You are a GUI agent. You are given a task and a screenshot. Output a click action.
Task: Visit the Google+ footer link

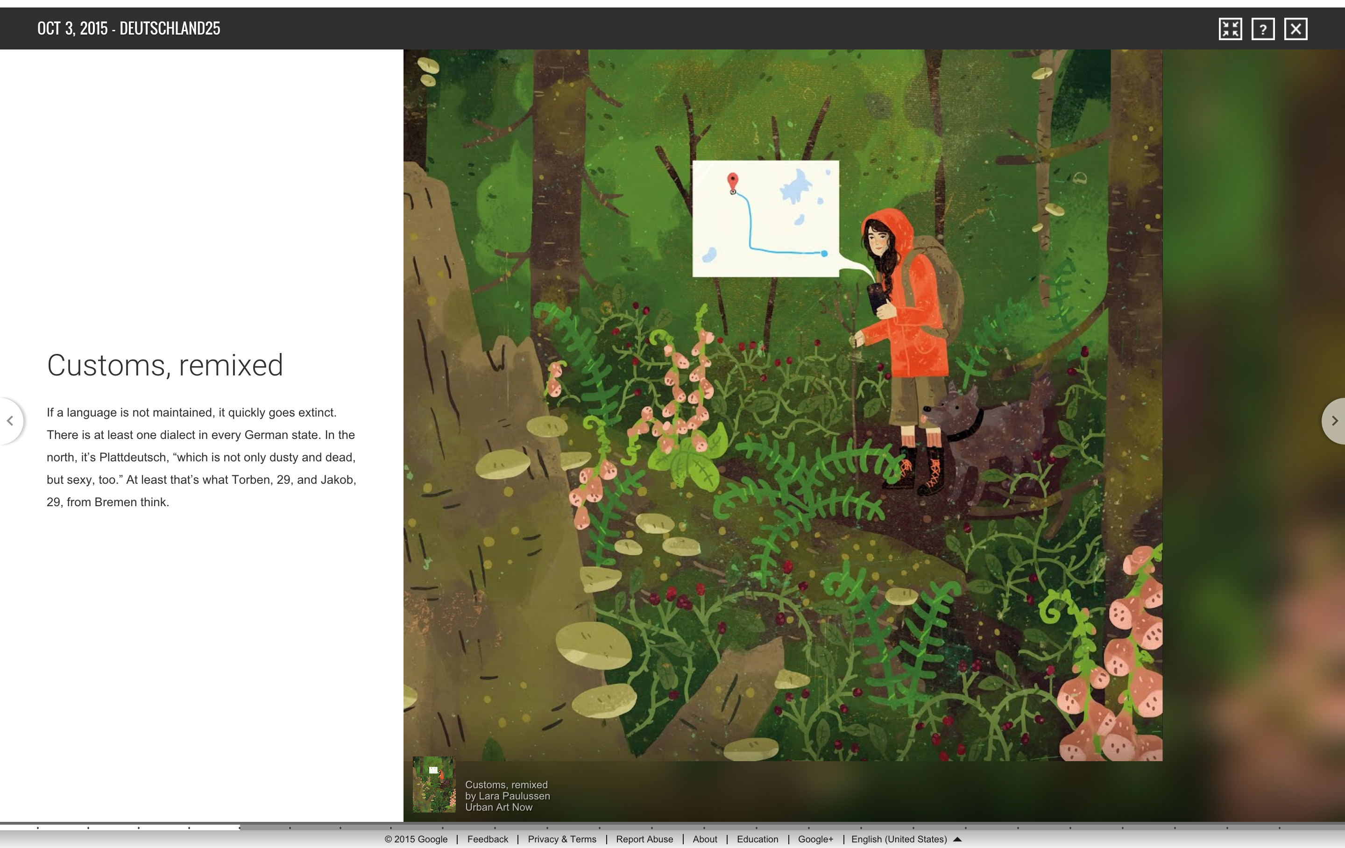(815, 839)
